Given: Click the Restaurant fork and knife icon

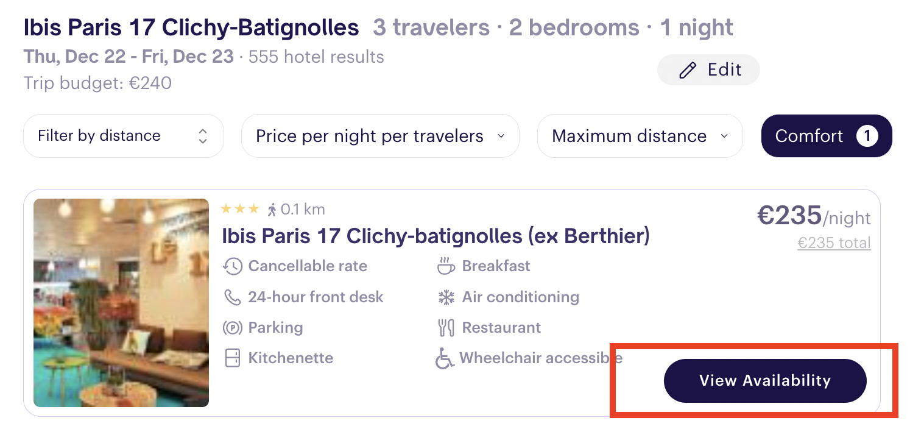Looking at the screenshot, I should 446,328.
